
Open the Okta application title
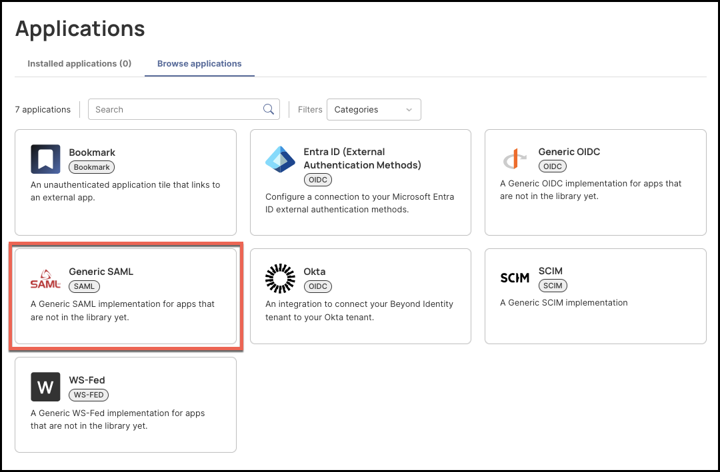(x=315, y=272)
